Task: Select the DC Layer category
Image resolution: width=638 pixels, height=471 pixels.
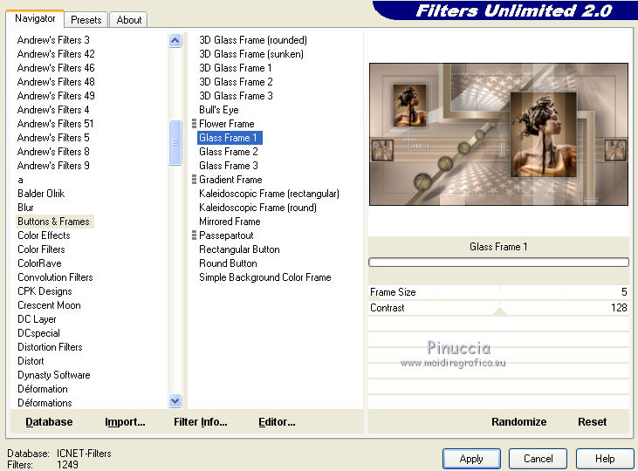Action: [x=37, y=319]
